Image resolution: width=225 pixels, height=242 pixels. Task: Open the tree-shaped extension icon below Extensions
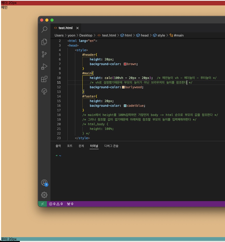[x=44, y=91]
